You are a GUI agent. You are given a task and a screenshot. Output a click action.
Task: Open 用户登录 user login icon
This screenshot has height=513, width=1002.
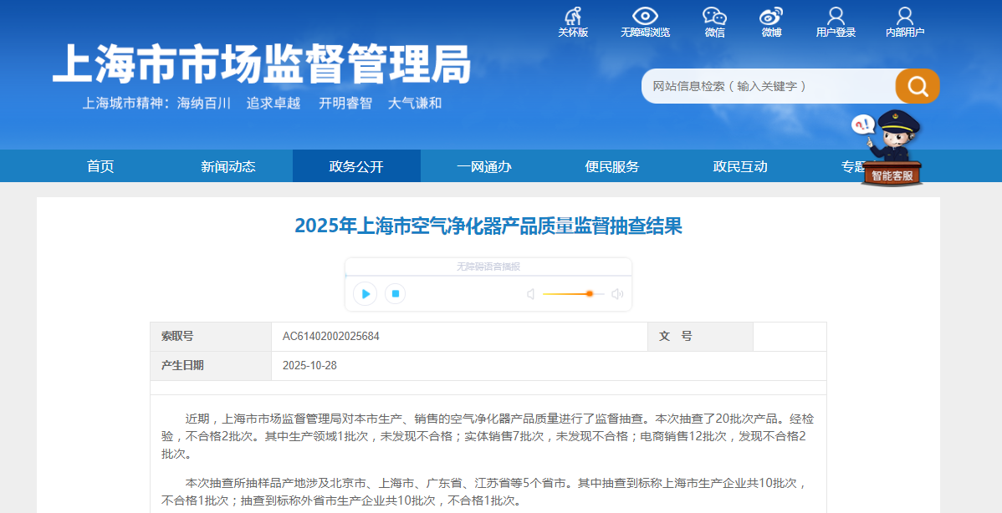point(836,23)
